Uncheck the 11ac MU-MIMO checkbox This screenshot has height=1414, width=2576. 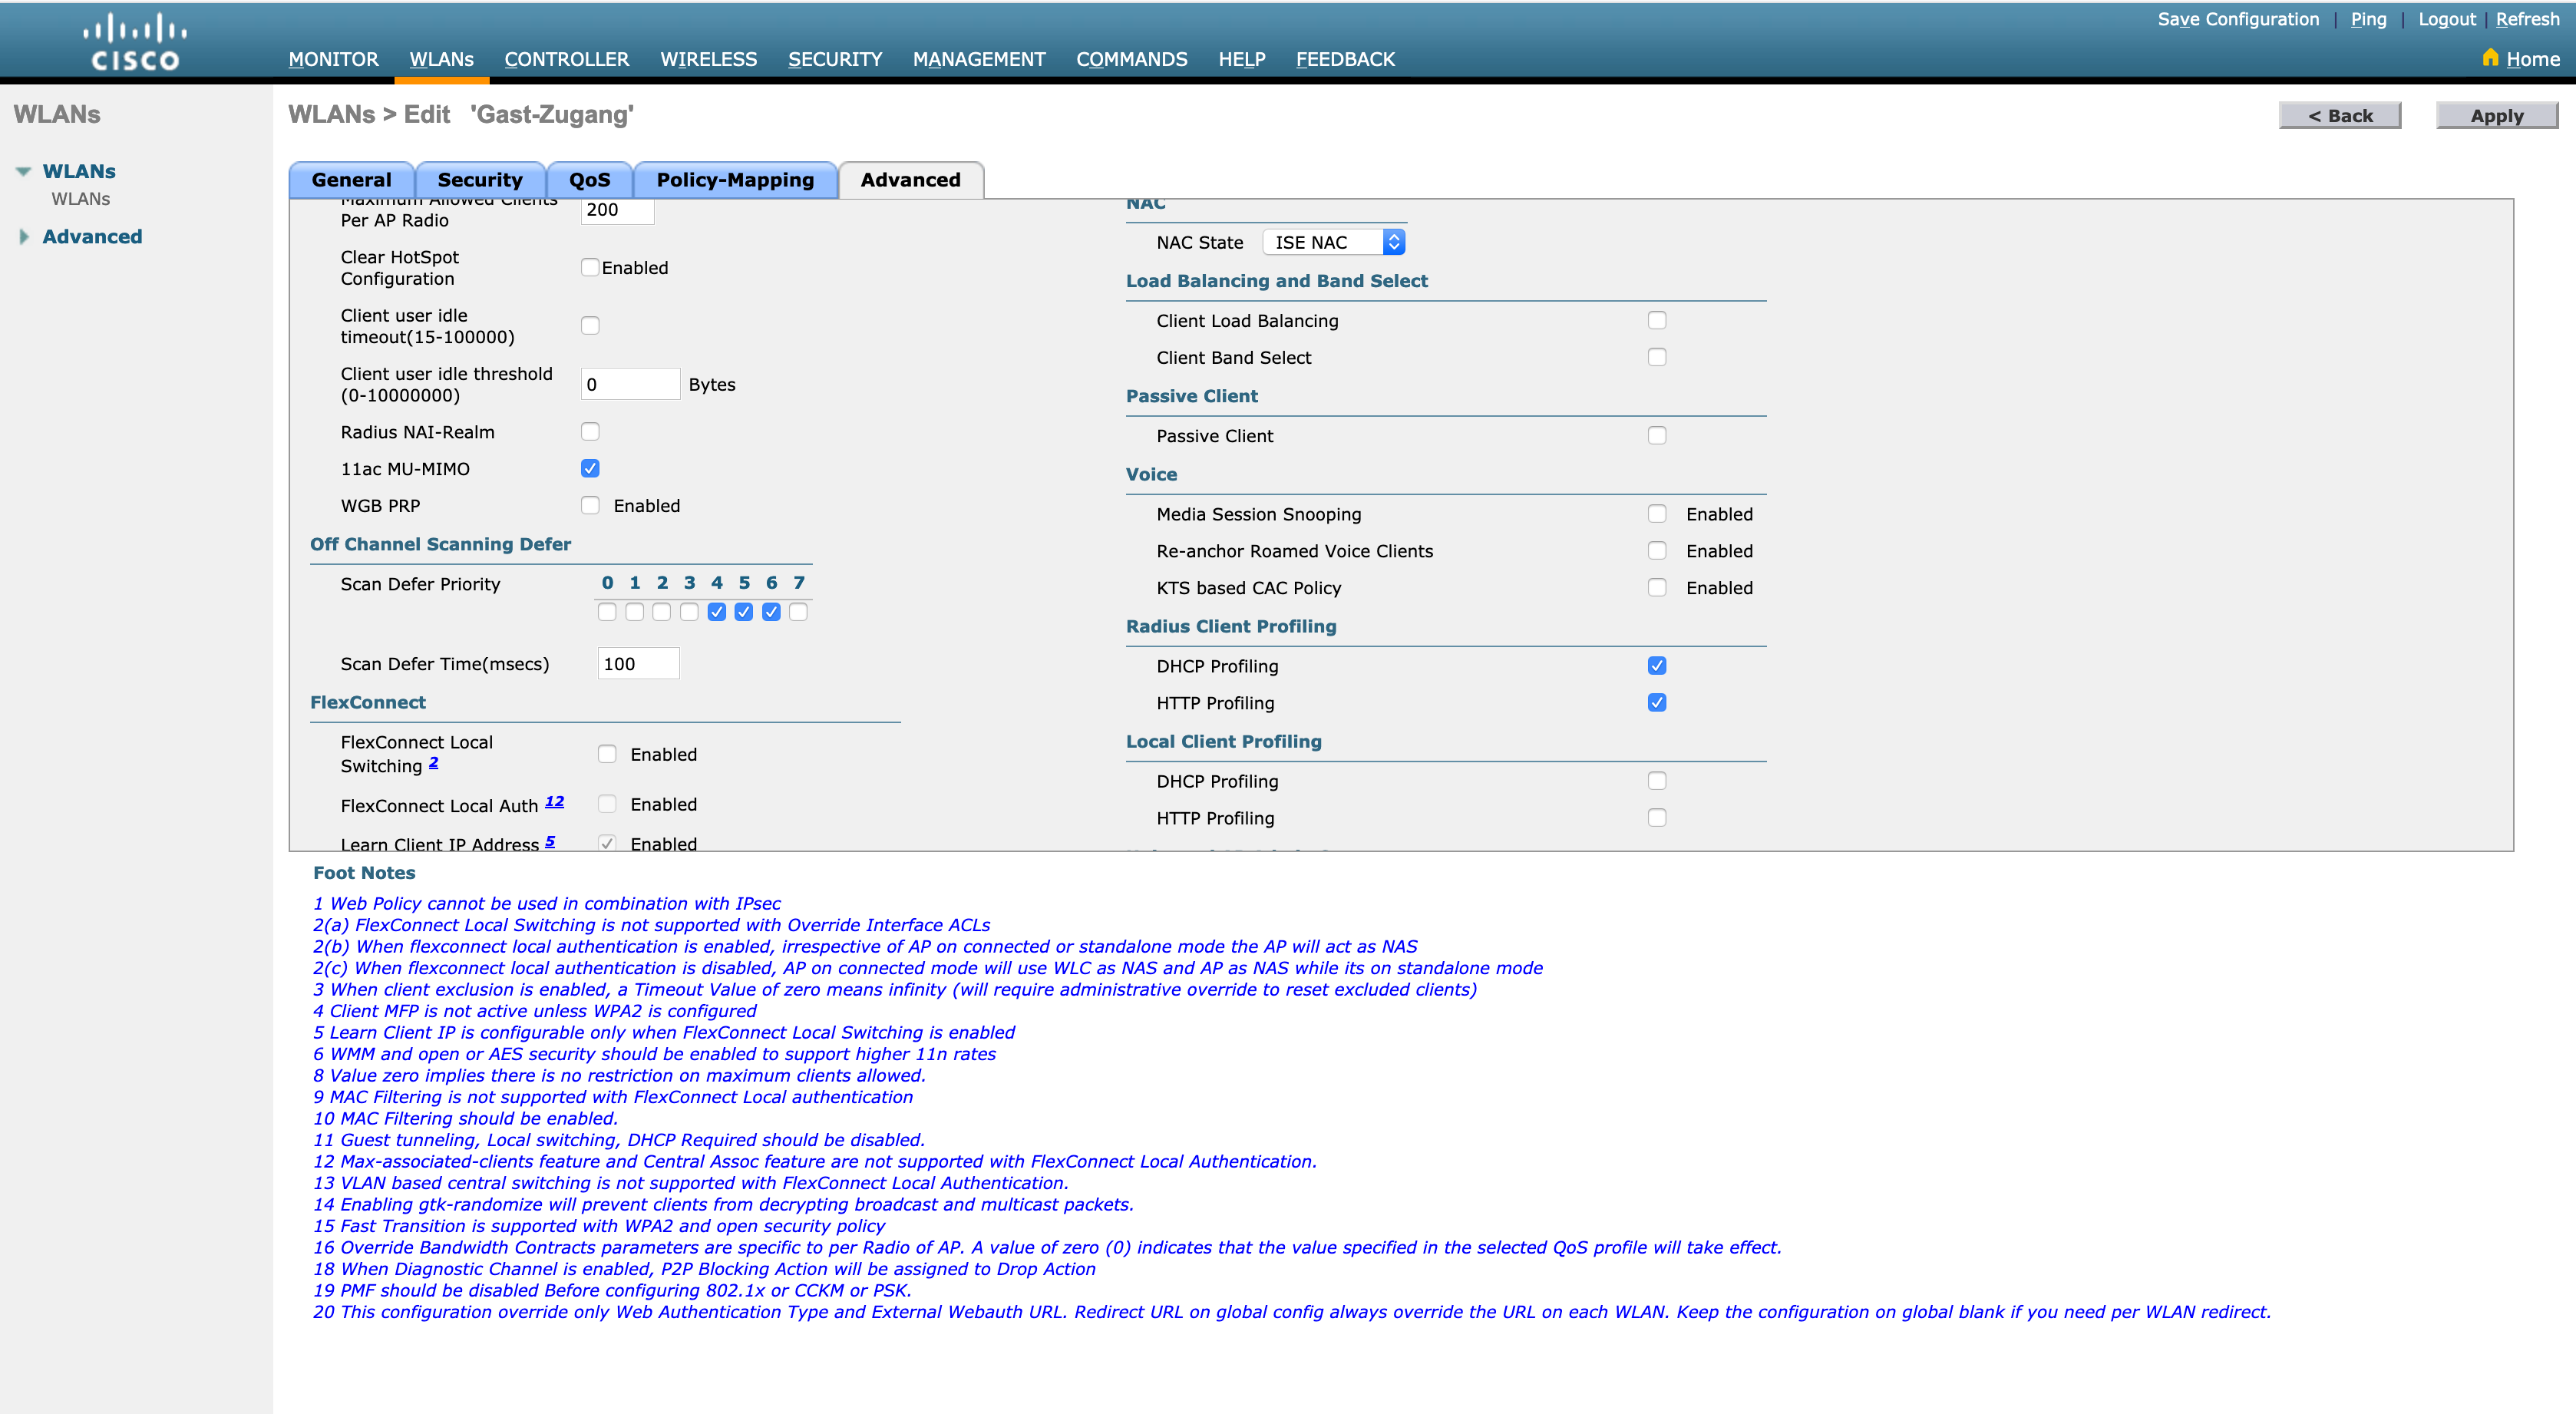click(590, 468)
